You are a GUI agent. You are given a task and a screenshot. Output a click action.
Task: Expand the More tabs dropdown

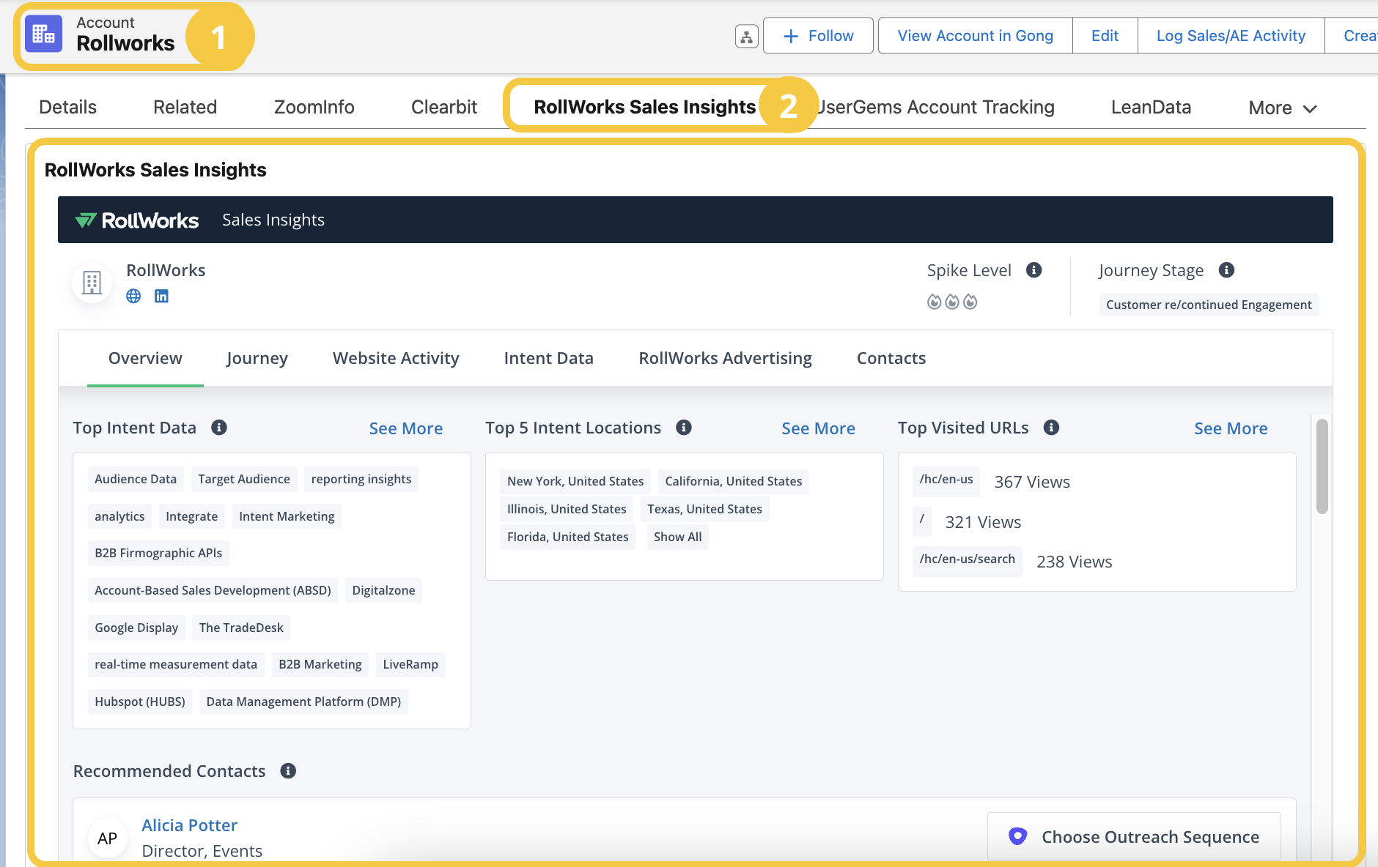click(x=1282, y=108)
